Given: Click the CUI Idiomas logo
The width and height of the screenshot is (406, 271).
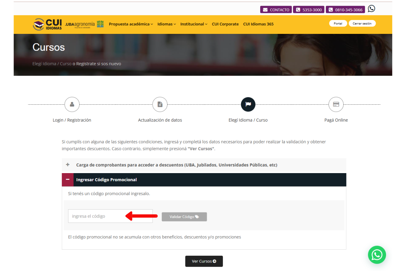Looking at the screenshot, I should (47, 24).
